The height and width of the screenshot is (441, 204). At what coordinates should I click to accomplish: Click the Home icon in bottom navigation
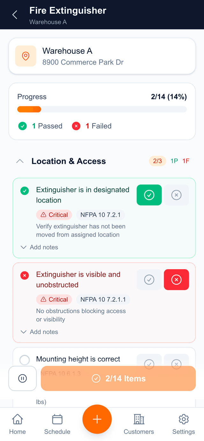point(17,419)
